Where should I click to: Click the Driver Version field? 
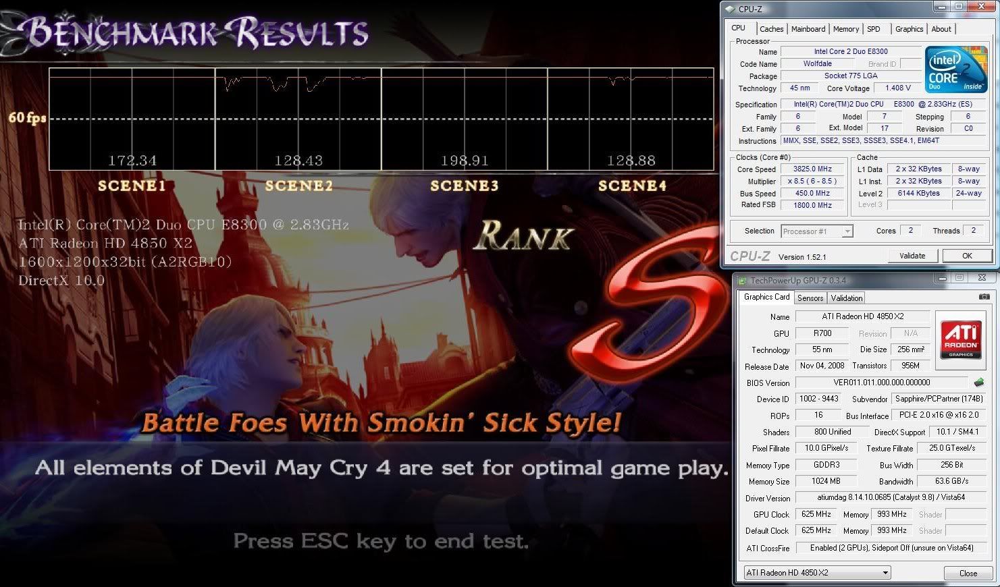tap(891, 498)
